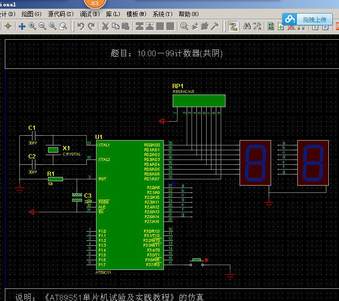Click ground symbol under the displays

tap(269, 204)
